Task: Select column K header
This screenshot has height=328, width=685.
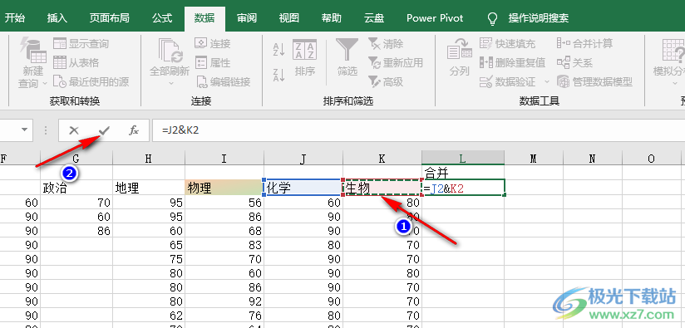Action: (x=382, y=159)
